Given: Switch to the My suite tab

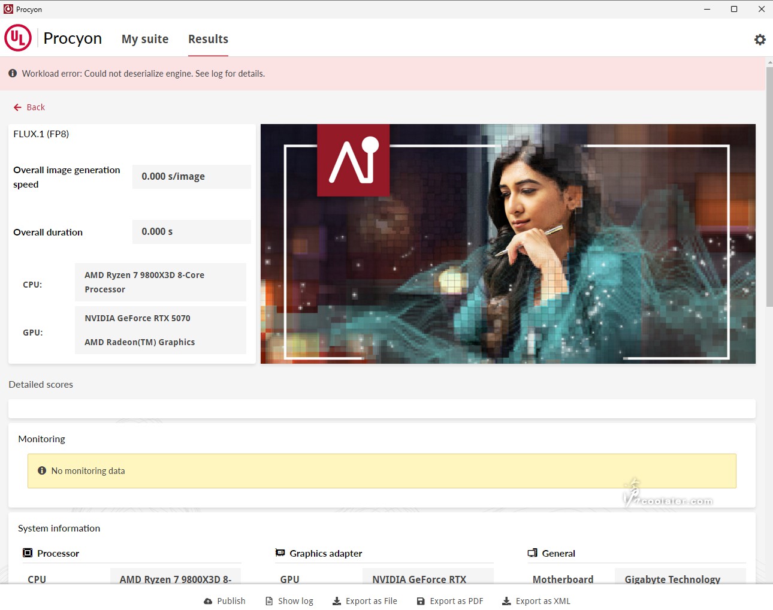Looking at the screenshot, I should tap(145, 39).
